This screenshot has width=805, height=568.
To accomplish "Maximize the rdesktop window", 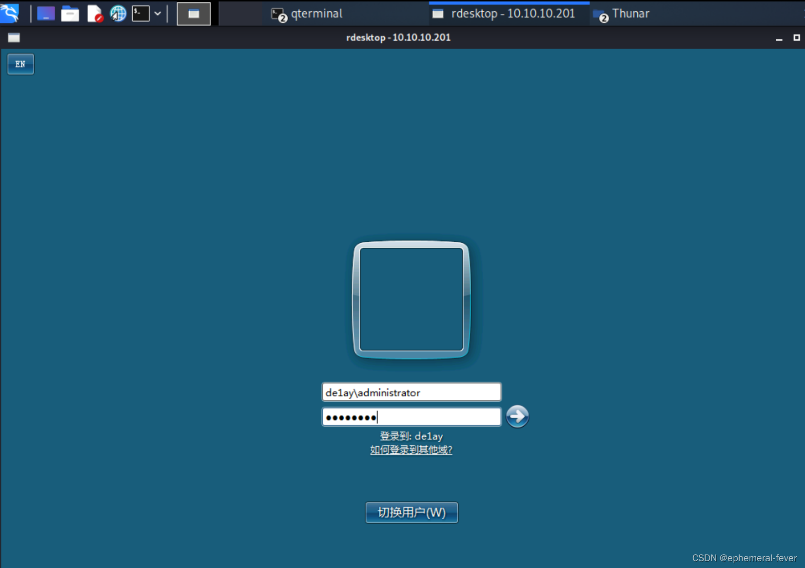I will 797,38.
